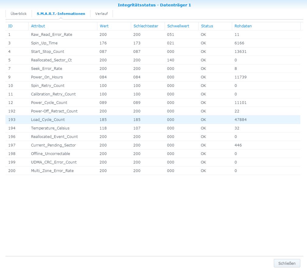Click threshold value 021
The image size is (307, 269).
170,43
